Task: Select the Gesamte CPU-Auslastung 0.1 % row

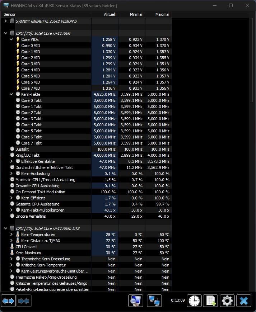Action: pyautogui.click(x=86, y=186)
